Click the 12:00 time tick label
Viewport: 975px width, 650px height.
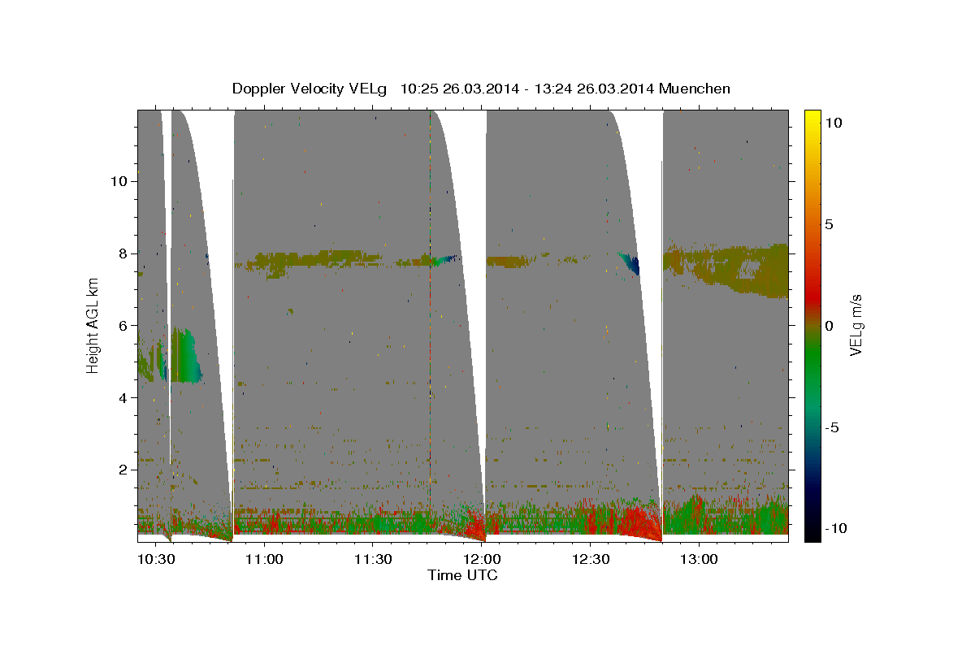(x=481, y=560)
